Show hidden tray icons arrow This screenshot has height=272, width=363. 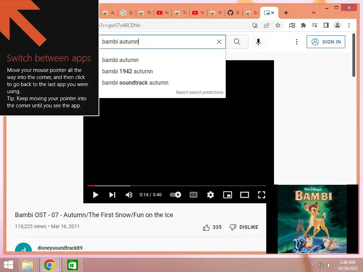(313, 265)
